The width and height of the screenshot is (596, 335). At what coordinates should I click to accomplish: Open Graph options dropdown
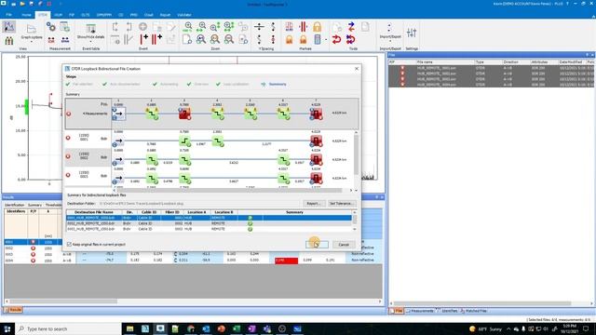click(32, 33)
